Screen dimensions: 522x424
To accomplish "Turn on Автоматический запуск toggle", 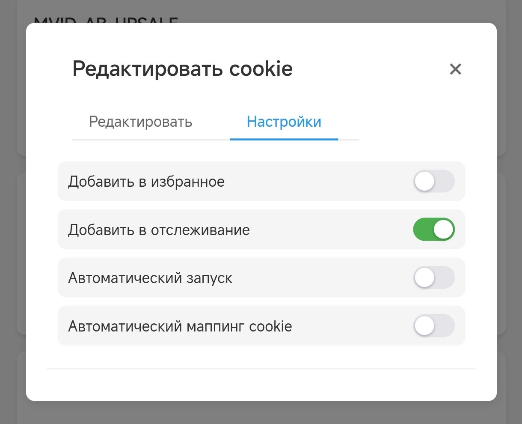I will pos(433,278).
